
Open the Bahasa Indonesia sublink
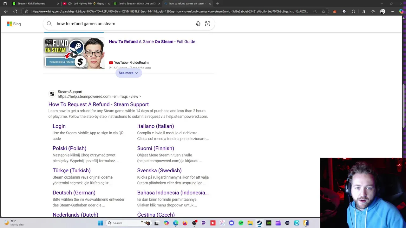click(x=173, y=193)
